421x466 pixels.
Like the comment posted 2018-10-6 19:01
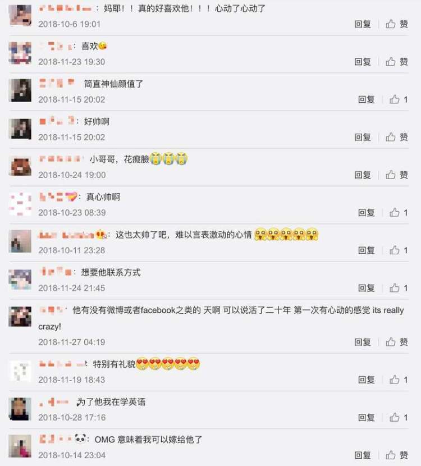tap(396, 24)
